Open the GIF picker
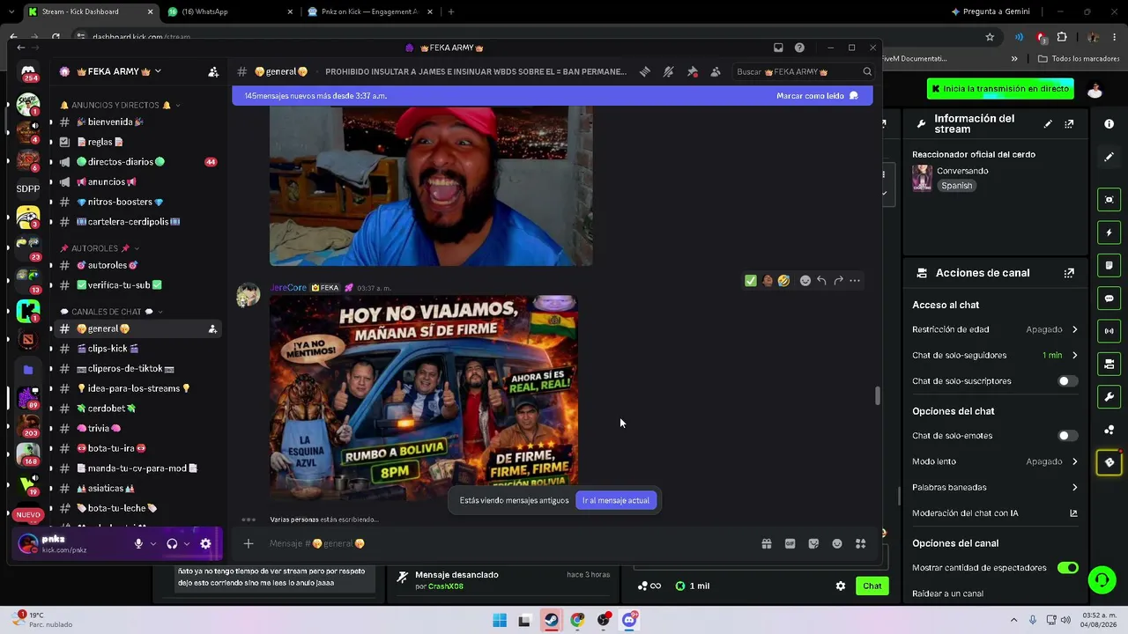1128x634 pixels. point(790,543)
